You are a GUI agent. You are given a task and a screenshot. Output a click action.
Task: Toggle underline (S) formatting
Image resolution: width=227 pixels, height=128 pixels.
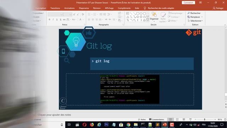57,20
